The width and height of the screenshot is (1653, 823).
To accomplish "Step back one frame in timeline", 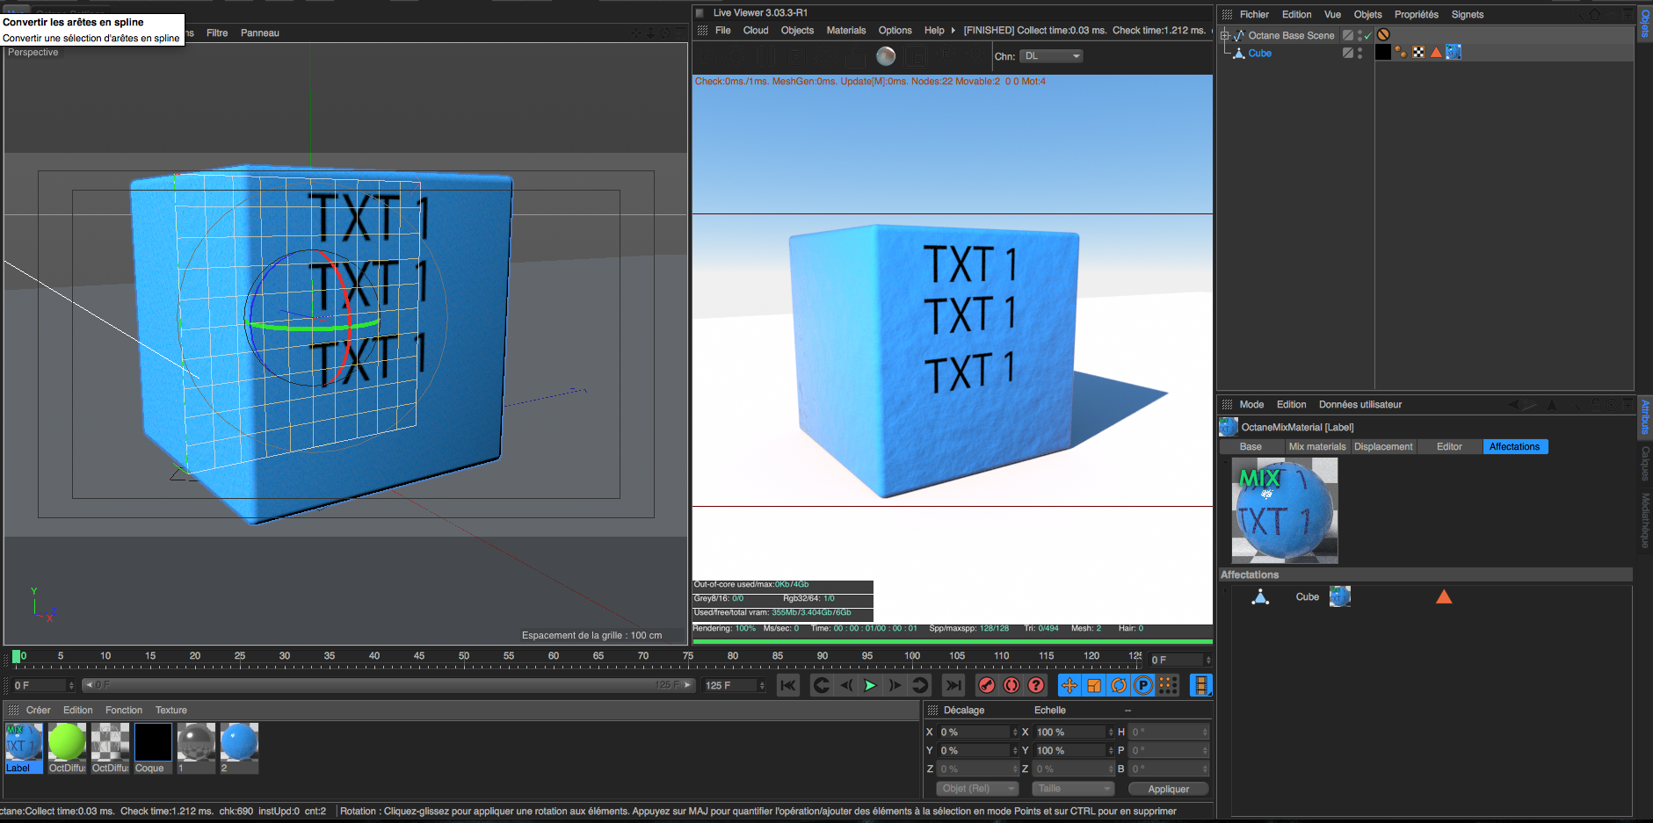I will (x=846, y=685).
